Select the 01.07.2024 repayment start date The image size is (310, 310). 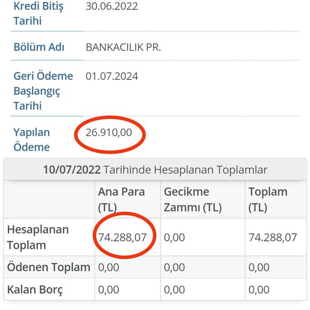pyautogui.click(x=112, y=76)
